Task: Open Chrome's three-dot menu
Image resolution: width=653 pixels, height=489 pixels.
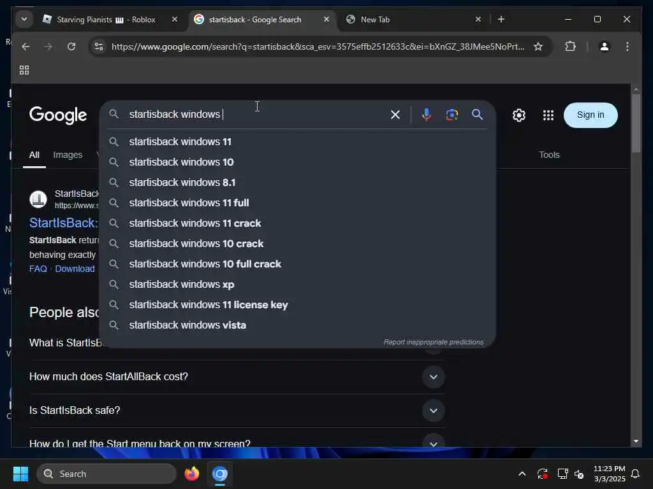Action: [627, 46]
